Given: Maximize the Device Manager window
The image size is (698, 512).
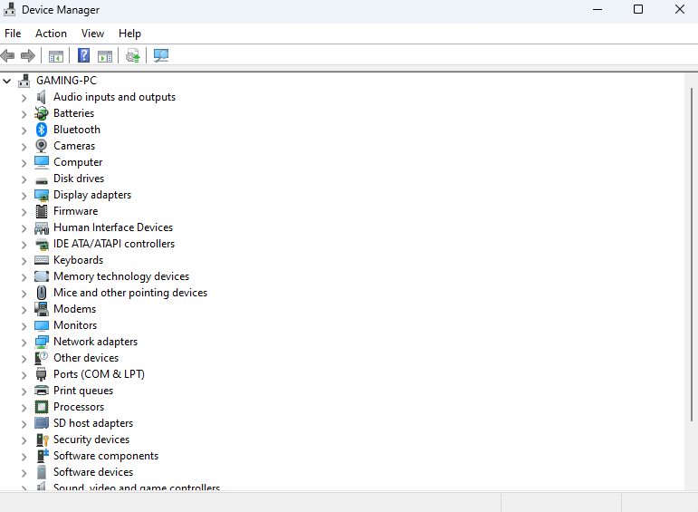Looking at the screenshot, I should [638, 9].
